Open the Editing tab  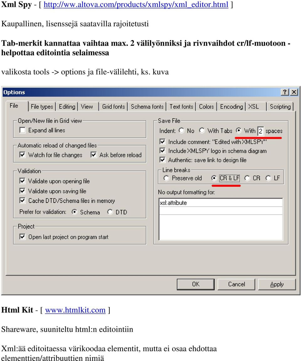[67, 107]
